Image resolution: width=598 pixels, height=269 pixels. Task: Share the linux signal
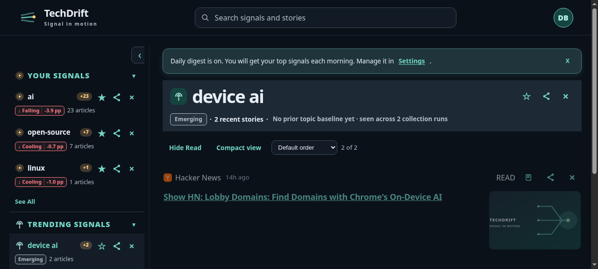pos(117,168)
